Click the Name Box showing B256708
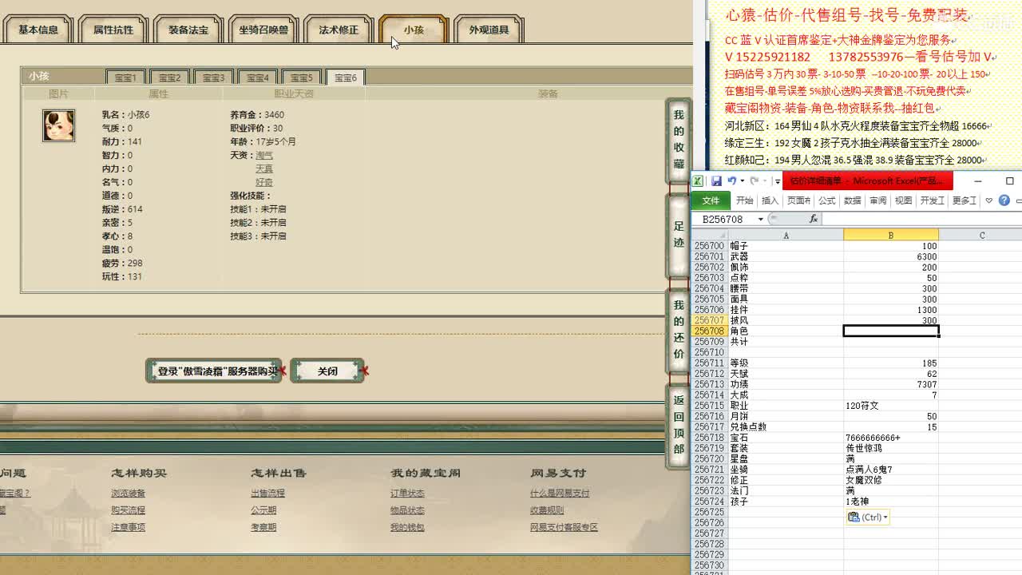 [x=723, y=219]
